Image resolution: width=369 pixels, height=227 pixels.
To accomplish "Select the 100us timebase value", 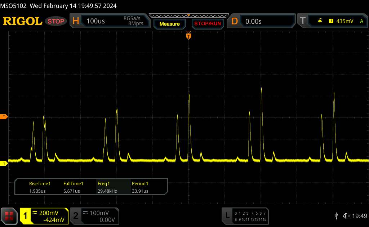I will (x=95, y=21).
